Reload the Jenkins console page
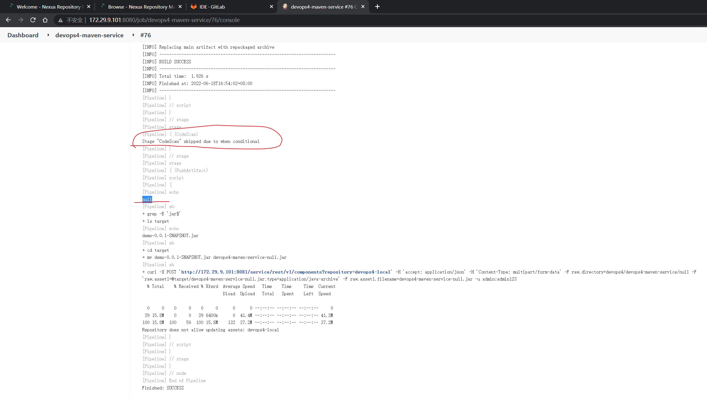Viewport: 707px width, 398px height. pyautogui.click(x=33, y=20)
